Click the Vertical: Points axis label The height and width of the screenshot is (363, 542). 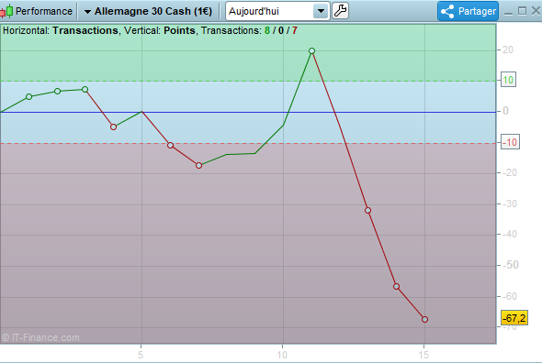pos(160,30)
